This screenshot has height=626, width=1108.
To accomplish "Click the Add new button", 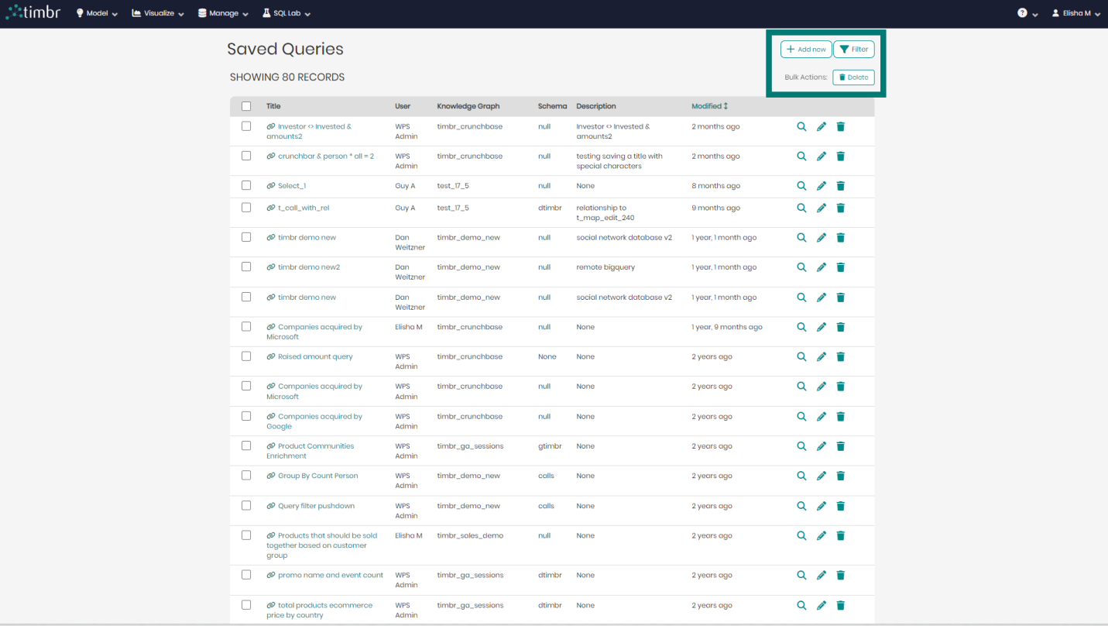I will pos(805,50).
